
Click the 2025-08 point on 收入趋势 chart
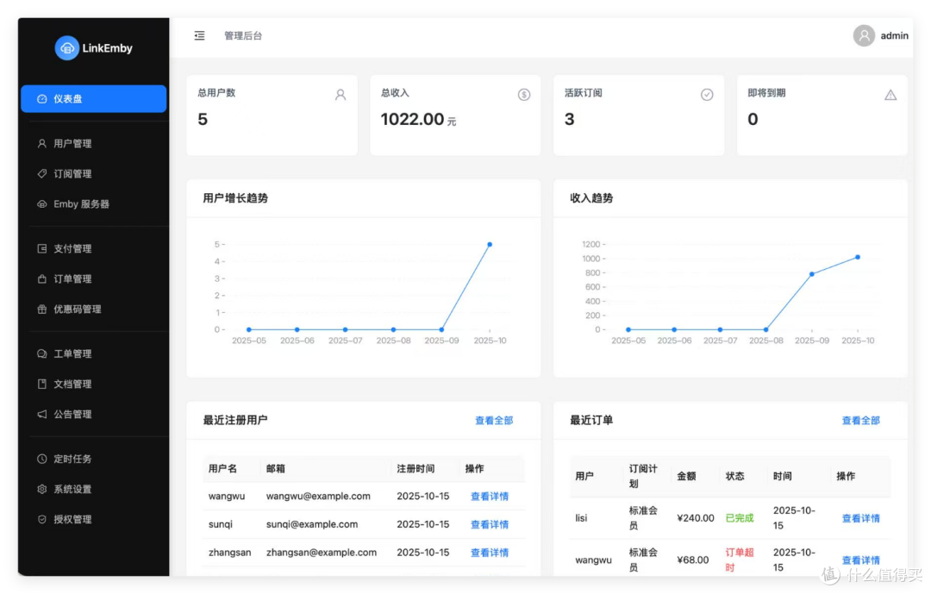click(x=766, y=329)
